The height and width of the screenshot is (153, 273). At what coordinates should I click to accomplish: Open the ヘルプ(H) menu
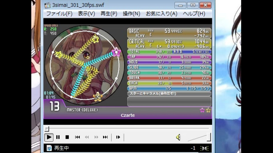[x=194, y=14]
